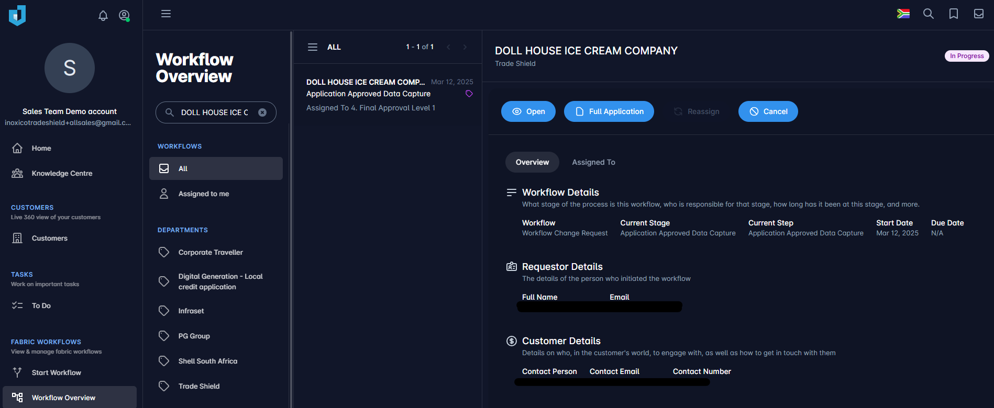The width and height of the screenshot is (994, 408).
Task: Click the FABRIC WORKFLOWS section header
Action: (46, 342)
